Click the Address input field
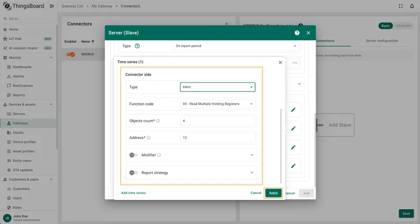 (217, 137)
